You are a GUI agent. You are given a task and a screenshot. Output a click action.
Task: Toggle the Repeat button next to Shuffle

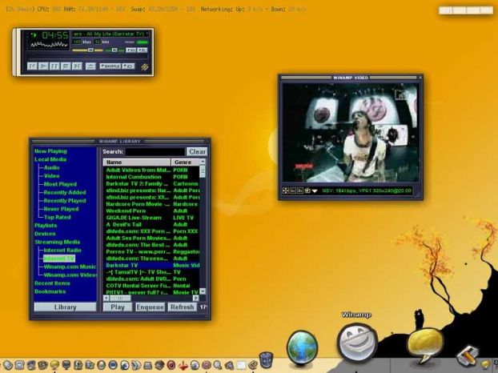pos(129,66)
